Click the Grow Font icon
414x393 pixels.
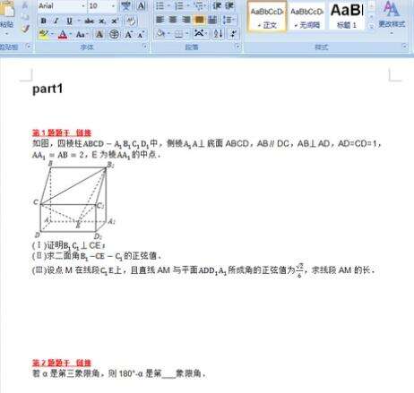(x=129, y=34)
